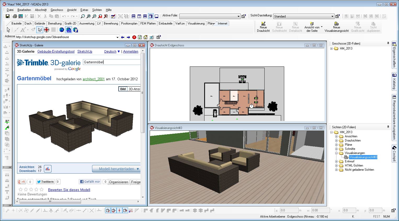Switch to the Visualisierung tab
Image resolution: width=399 pixels, height=221 pixels.
click(196, 23)
